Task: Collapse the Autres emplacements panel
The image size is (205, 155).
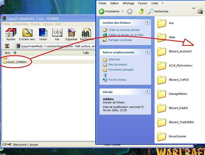Action: coord(147,52)
